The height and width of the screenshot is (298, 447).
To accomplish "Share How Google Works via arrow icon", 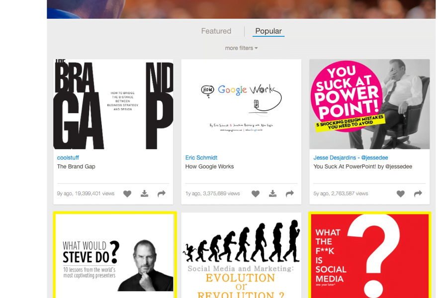I will 290,194.
